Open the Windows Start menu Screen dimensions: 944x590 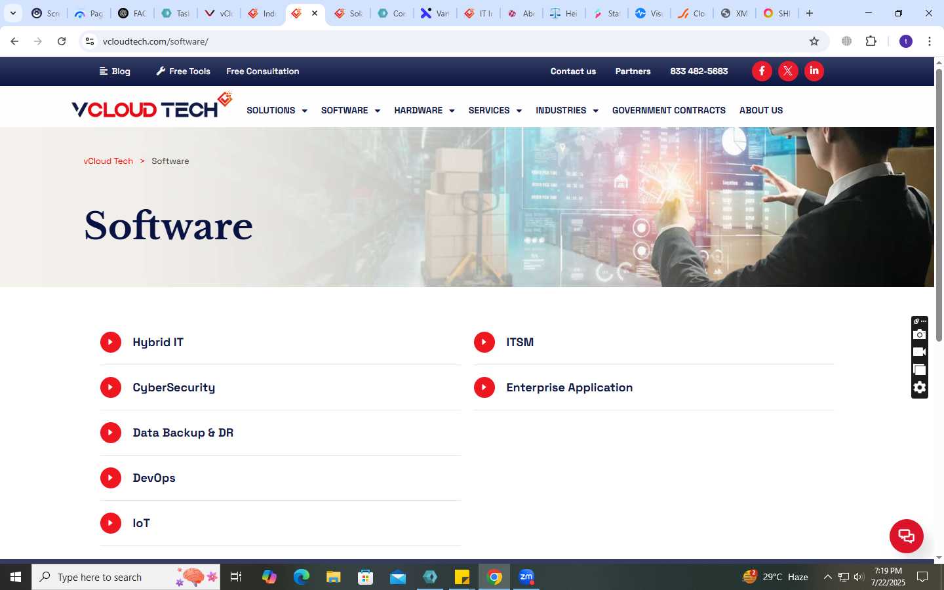click(x=16, y=577)
